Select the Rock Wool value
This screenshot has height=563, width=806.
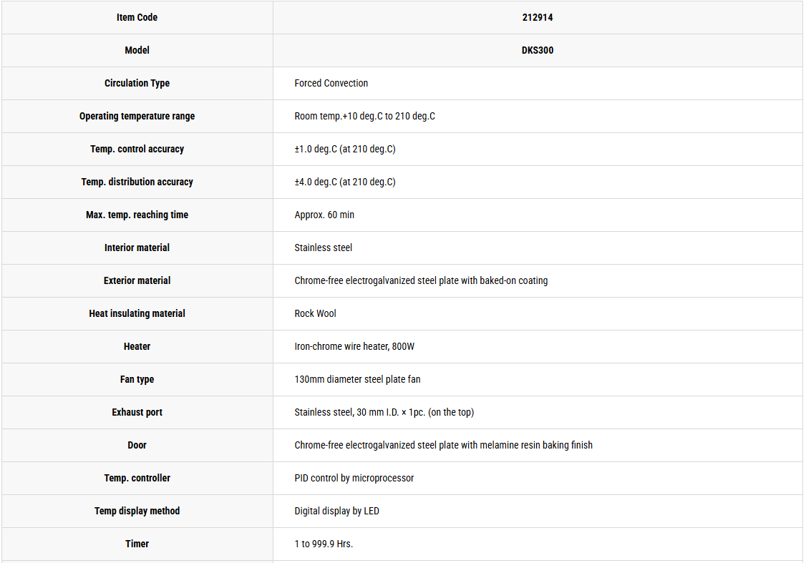click(315, 313)
